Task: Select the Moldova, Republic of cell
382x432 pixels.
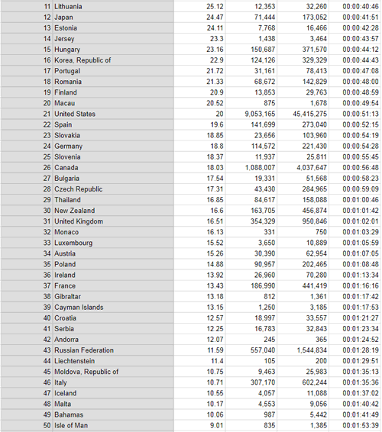Action: 113,372
